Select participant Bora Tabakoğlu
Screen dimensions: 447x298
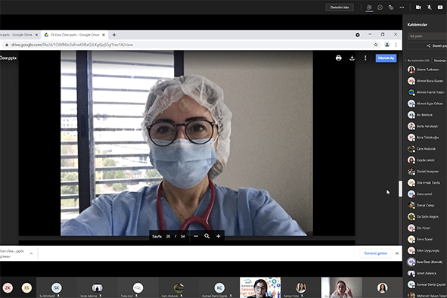[426, 138]
